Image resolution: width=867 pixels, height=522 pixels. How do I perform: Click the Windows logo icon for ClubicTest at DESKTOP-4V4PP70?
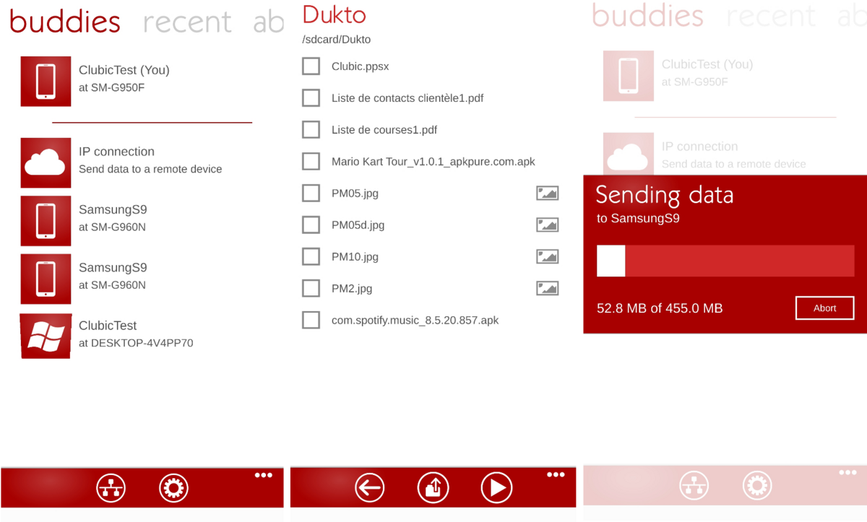46,336
